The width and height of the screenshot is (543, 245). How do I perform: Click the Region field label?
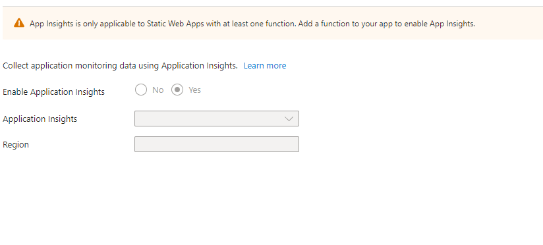(16, 145)
